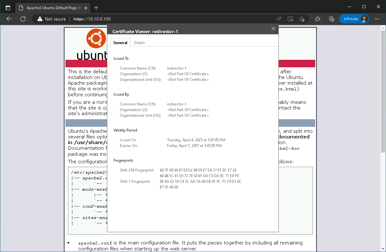Open the Favorites list
The width and height of the screenshot is (386, 252).
[318, 19]
